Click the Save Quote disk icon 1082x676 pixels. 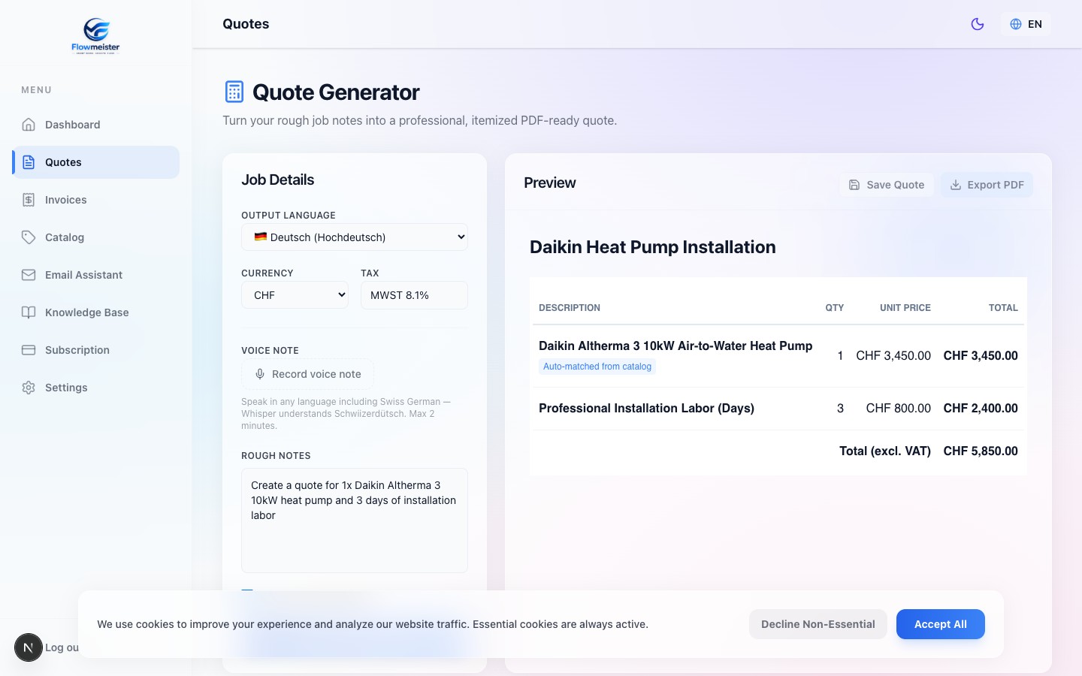click(854, 185)
